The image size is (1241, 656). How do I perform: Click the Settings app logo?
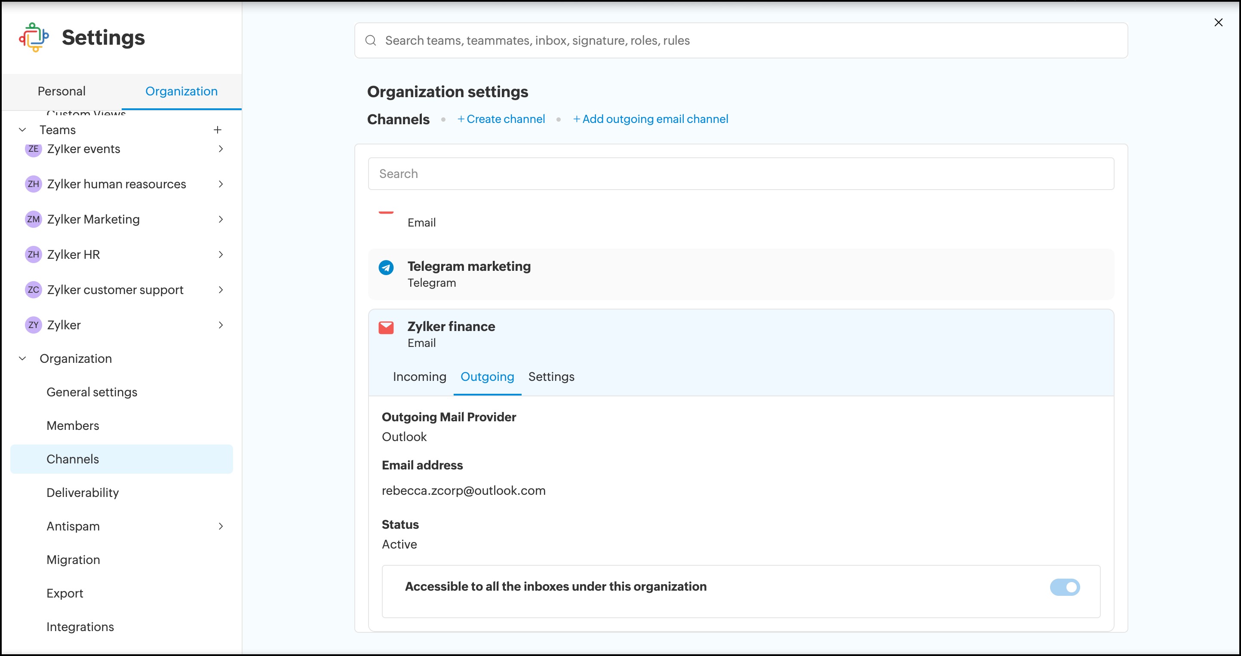pos(34,37)
